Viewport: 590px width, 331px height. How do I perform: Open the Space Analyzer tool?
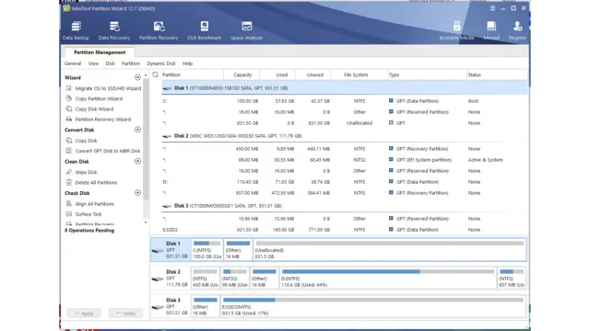pyautogui.click(x=247, y=30)
